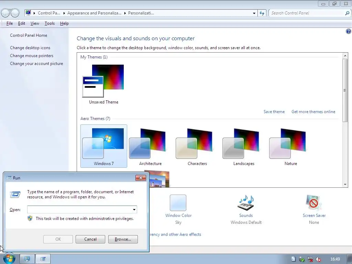Click the Forward navigation button

tap(15, 13)
